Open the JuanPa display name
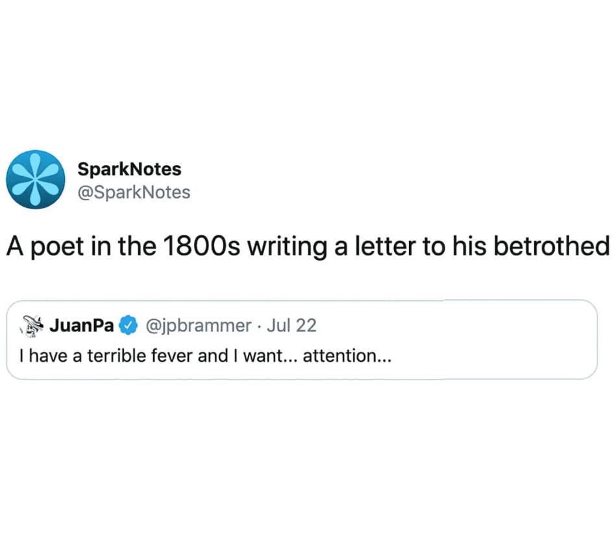The width and height of the screenshot is (616, 555). [82, 326]
